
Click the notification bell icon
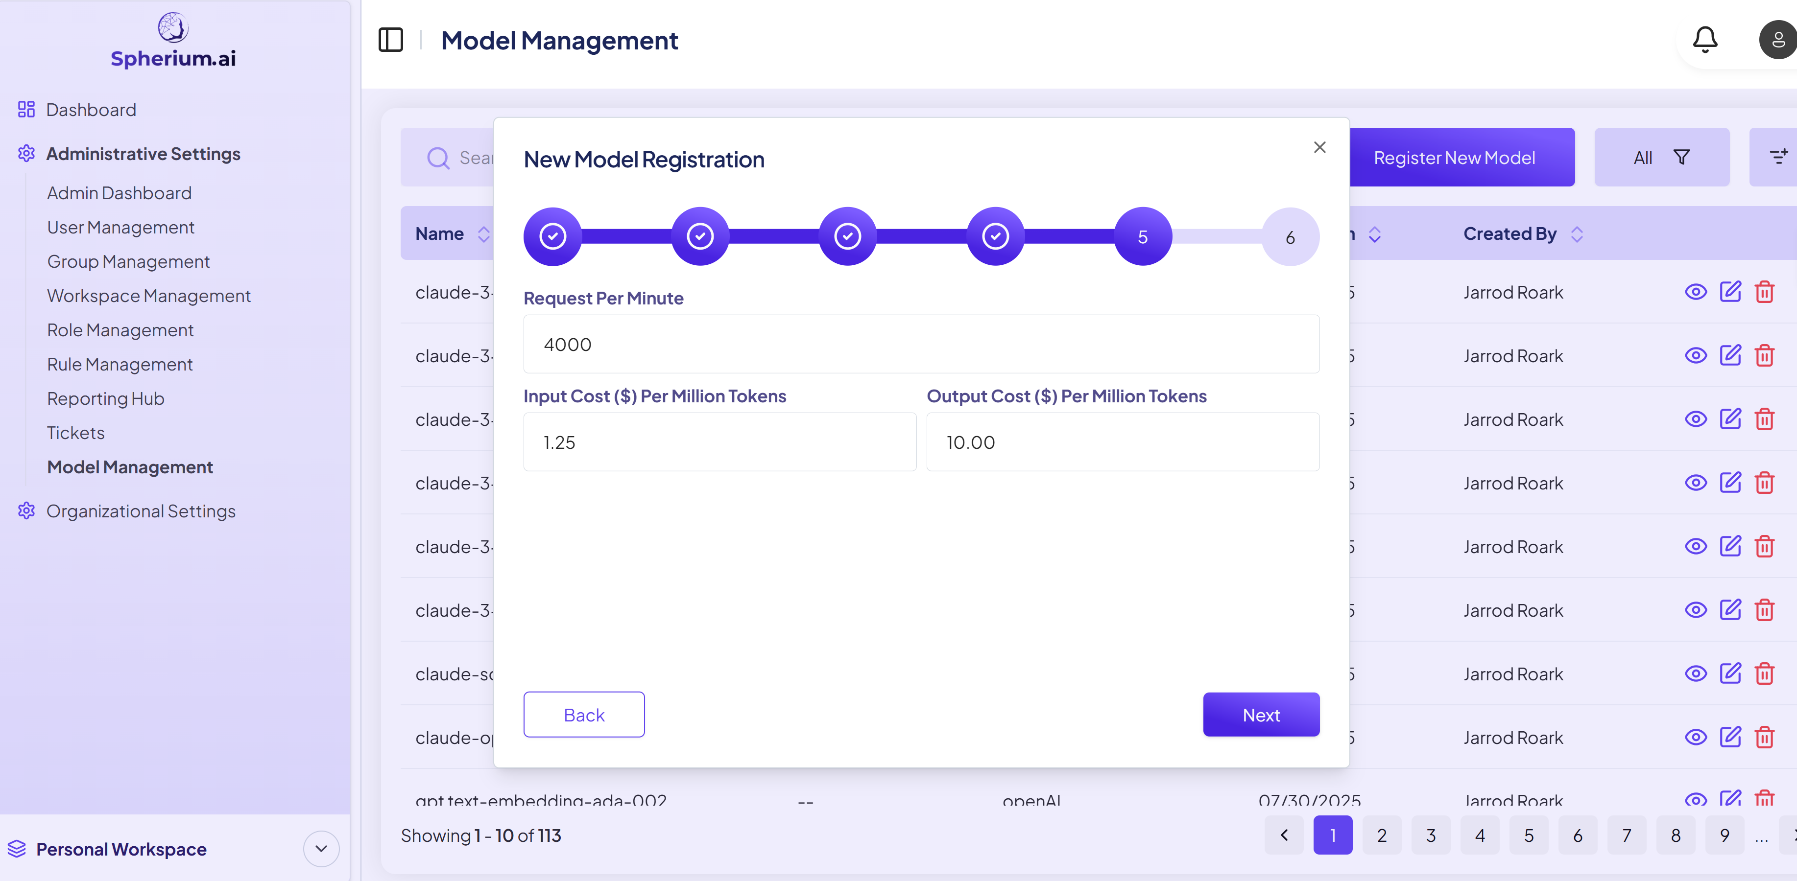point(1704,40)
